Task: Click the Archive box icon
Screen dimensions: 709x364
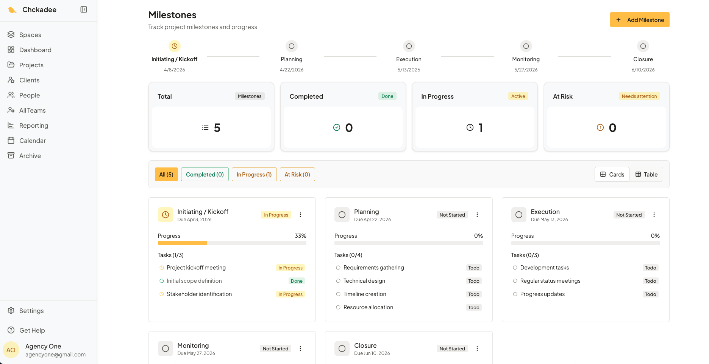Action: pos(11,155)
